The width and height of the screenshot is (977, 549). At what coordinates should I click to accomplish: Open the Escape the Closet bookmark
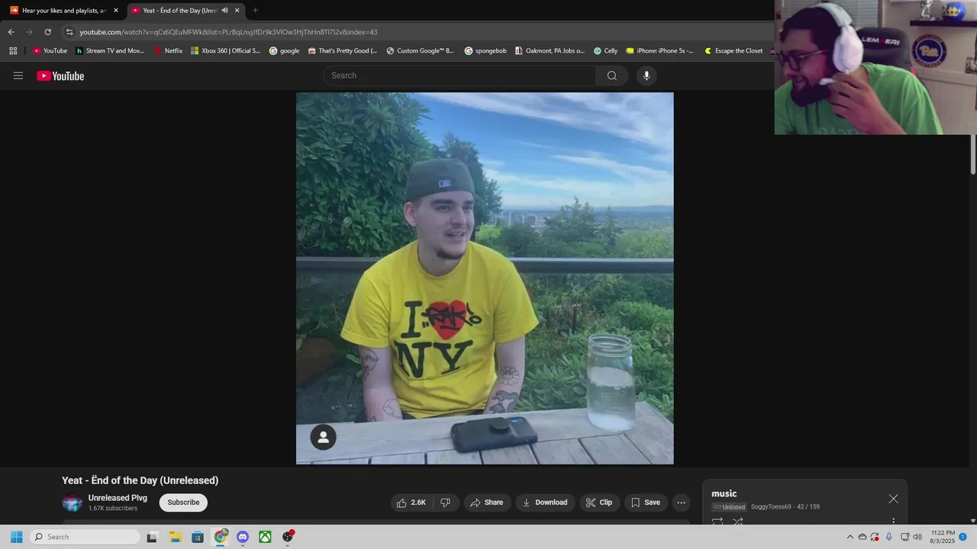(734, 51)
